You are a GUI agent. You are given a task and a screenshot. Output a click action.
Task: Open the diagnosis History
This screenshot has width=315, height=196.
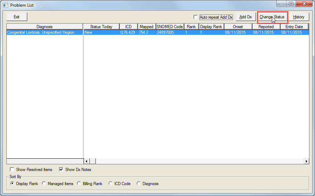tap(298, 17)
